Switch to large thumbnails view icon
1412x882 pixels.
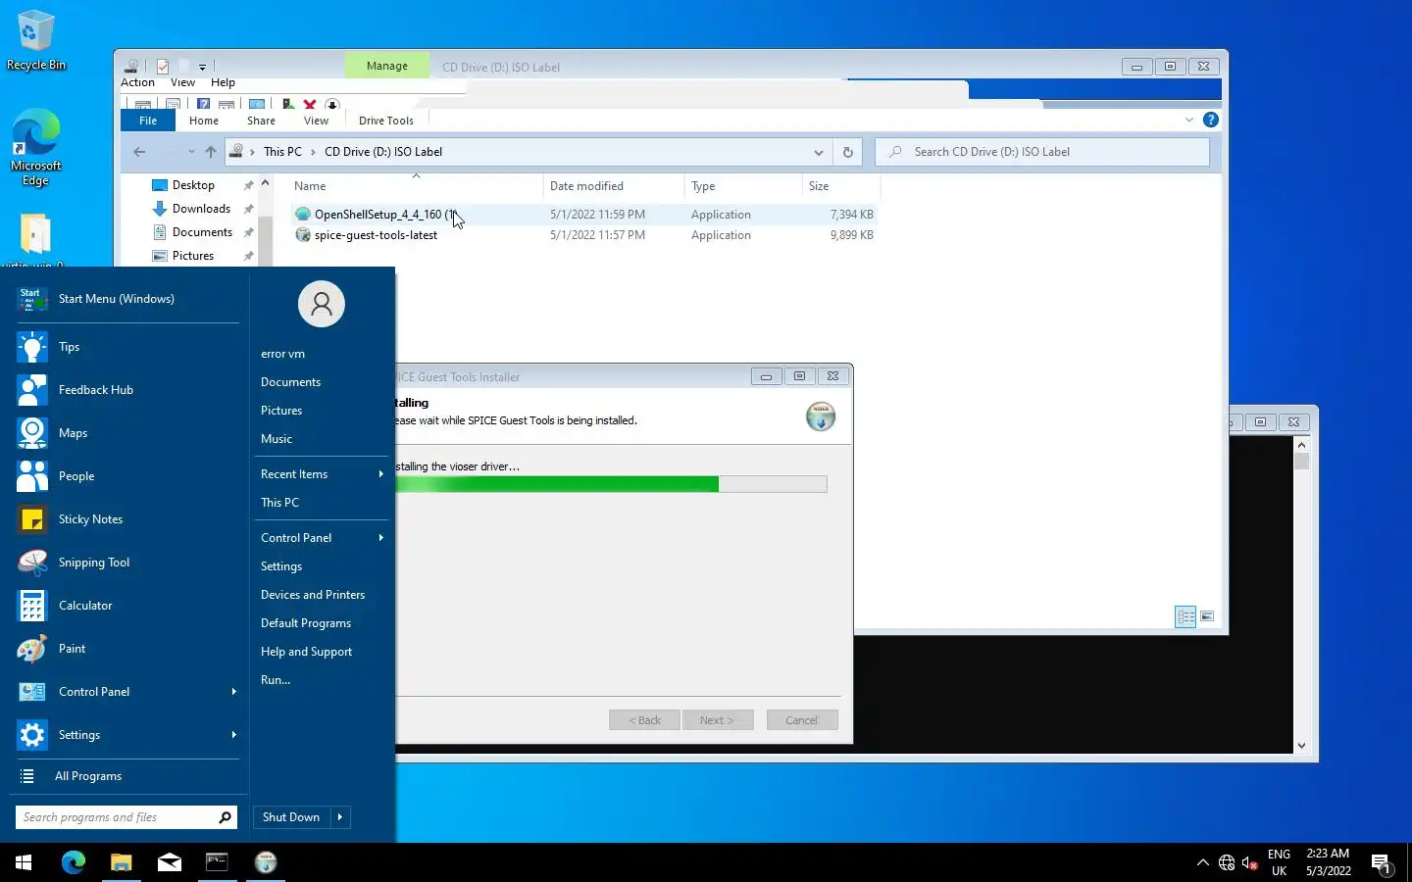[1207, 616]
